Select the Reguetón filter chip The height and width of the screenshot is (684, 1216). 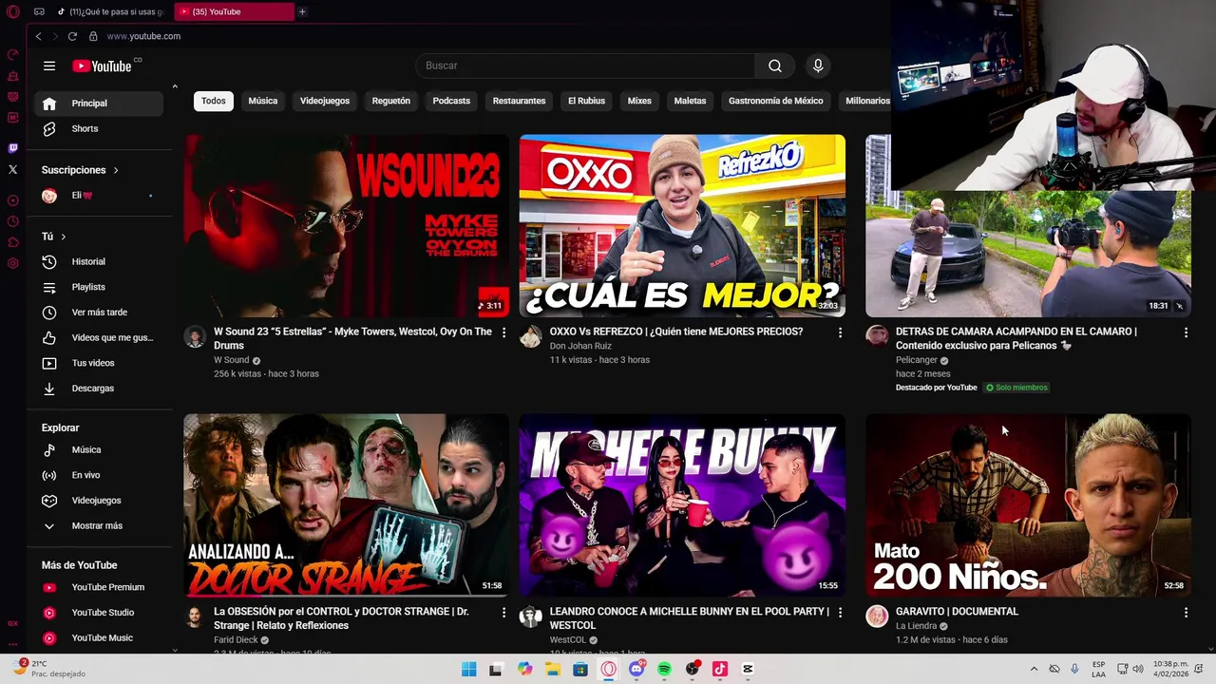(391, 101)
